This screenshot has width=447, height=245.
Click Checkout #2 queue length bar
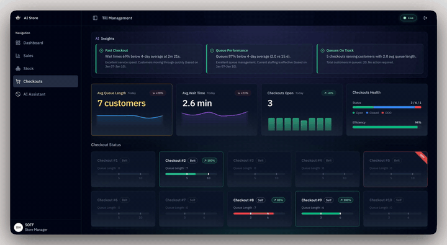click(x=191, y=174)
